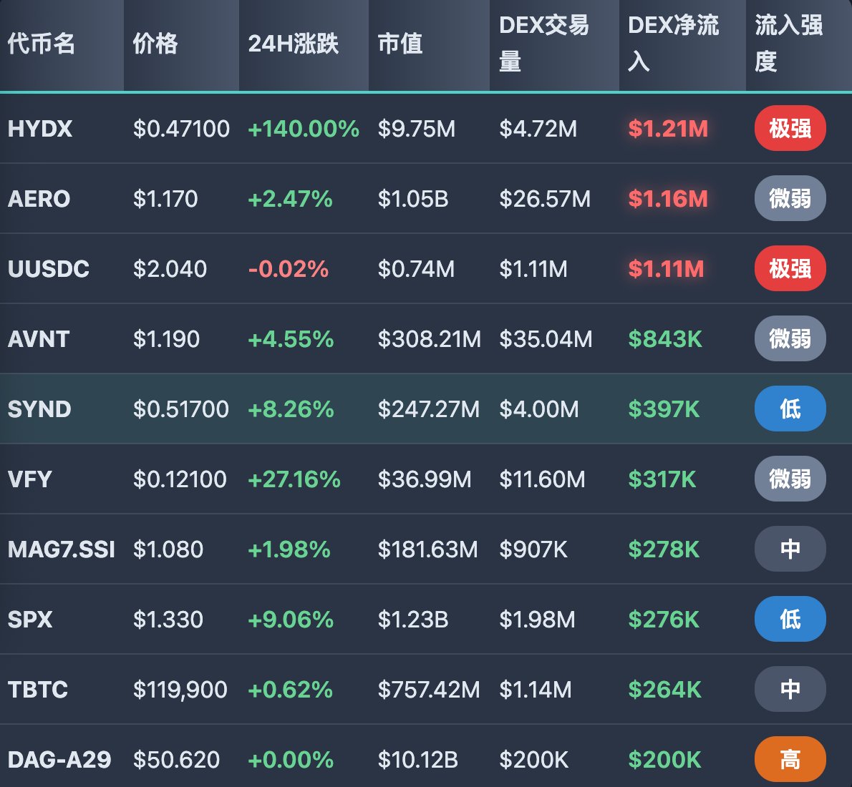Click VFY net inflow $317K

[x=662, y=479]
